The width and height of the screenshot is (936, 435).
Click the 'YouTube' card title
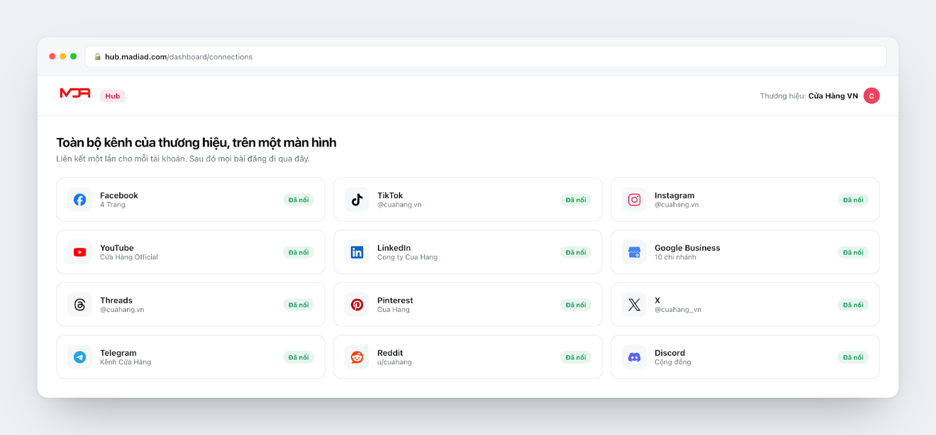click(x=117, y=248)
